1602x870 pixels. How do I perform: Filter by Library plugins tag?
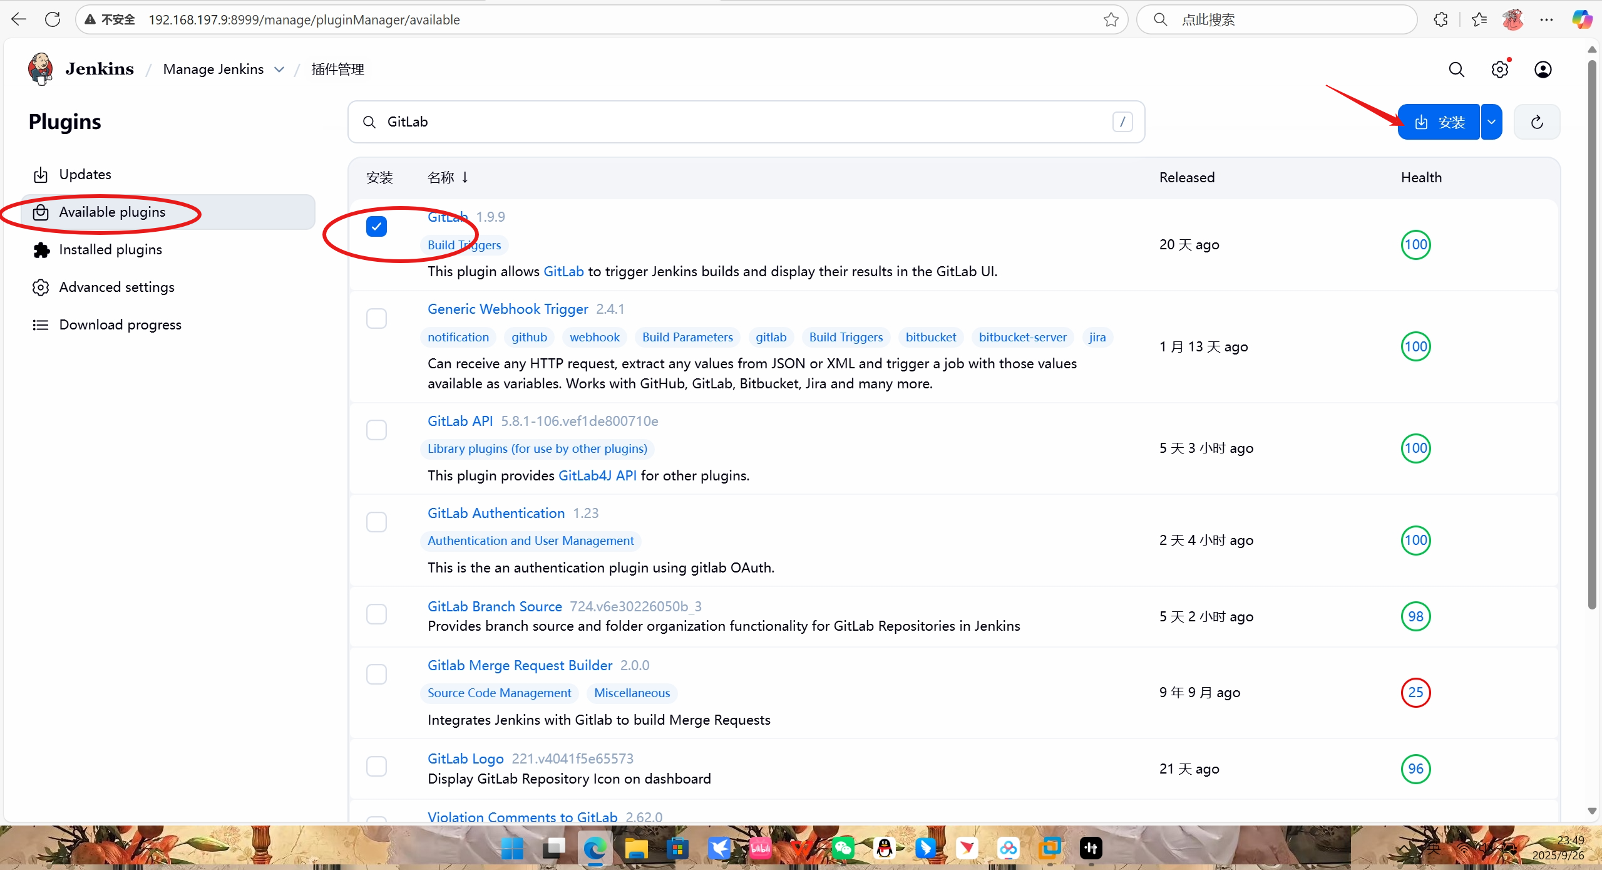[537, 448]
